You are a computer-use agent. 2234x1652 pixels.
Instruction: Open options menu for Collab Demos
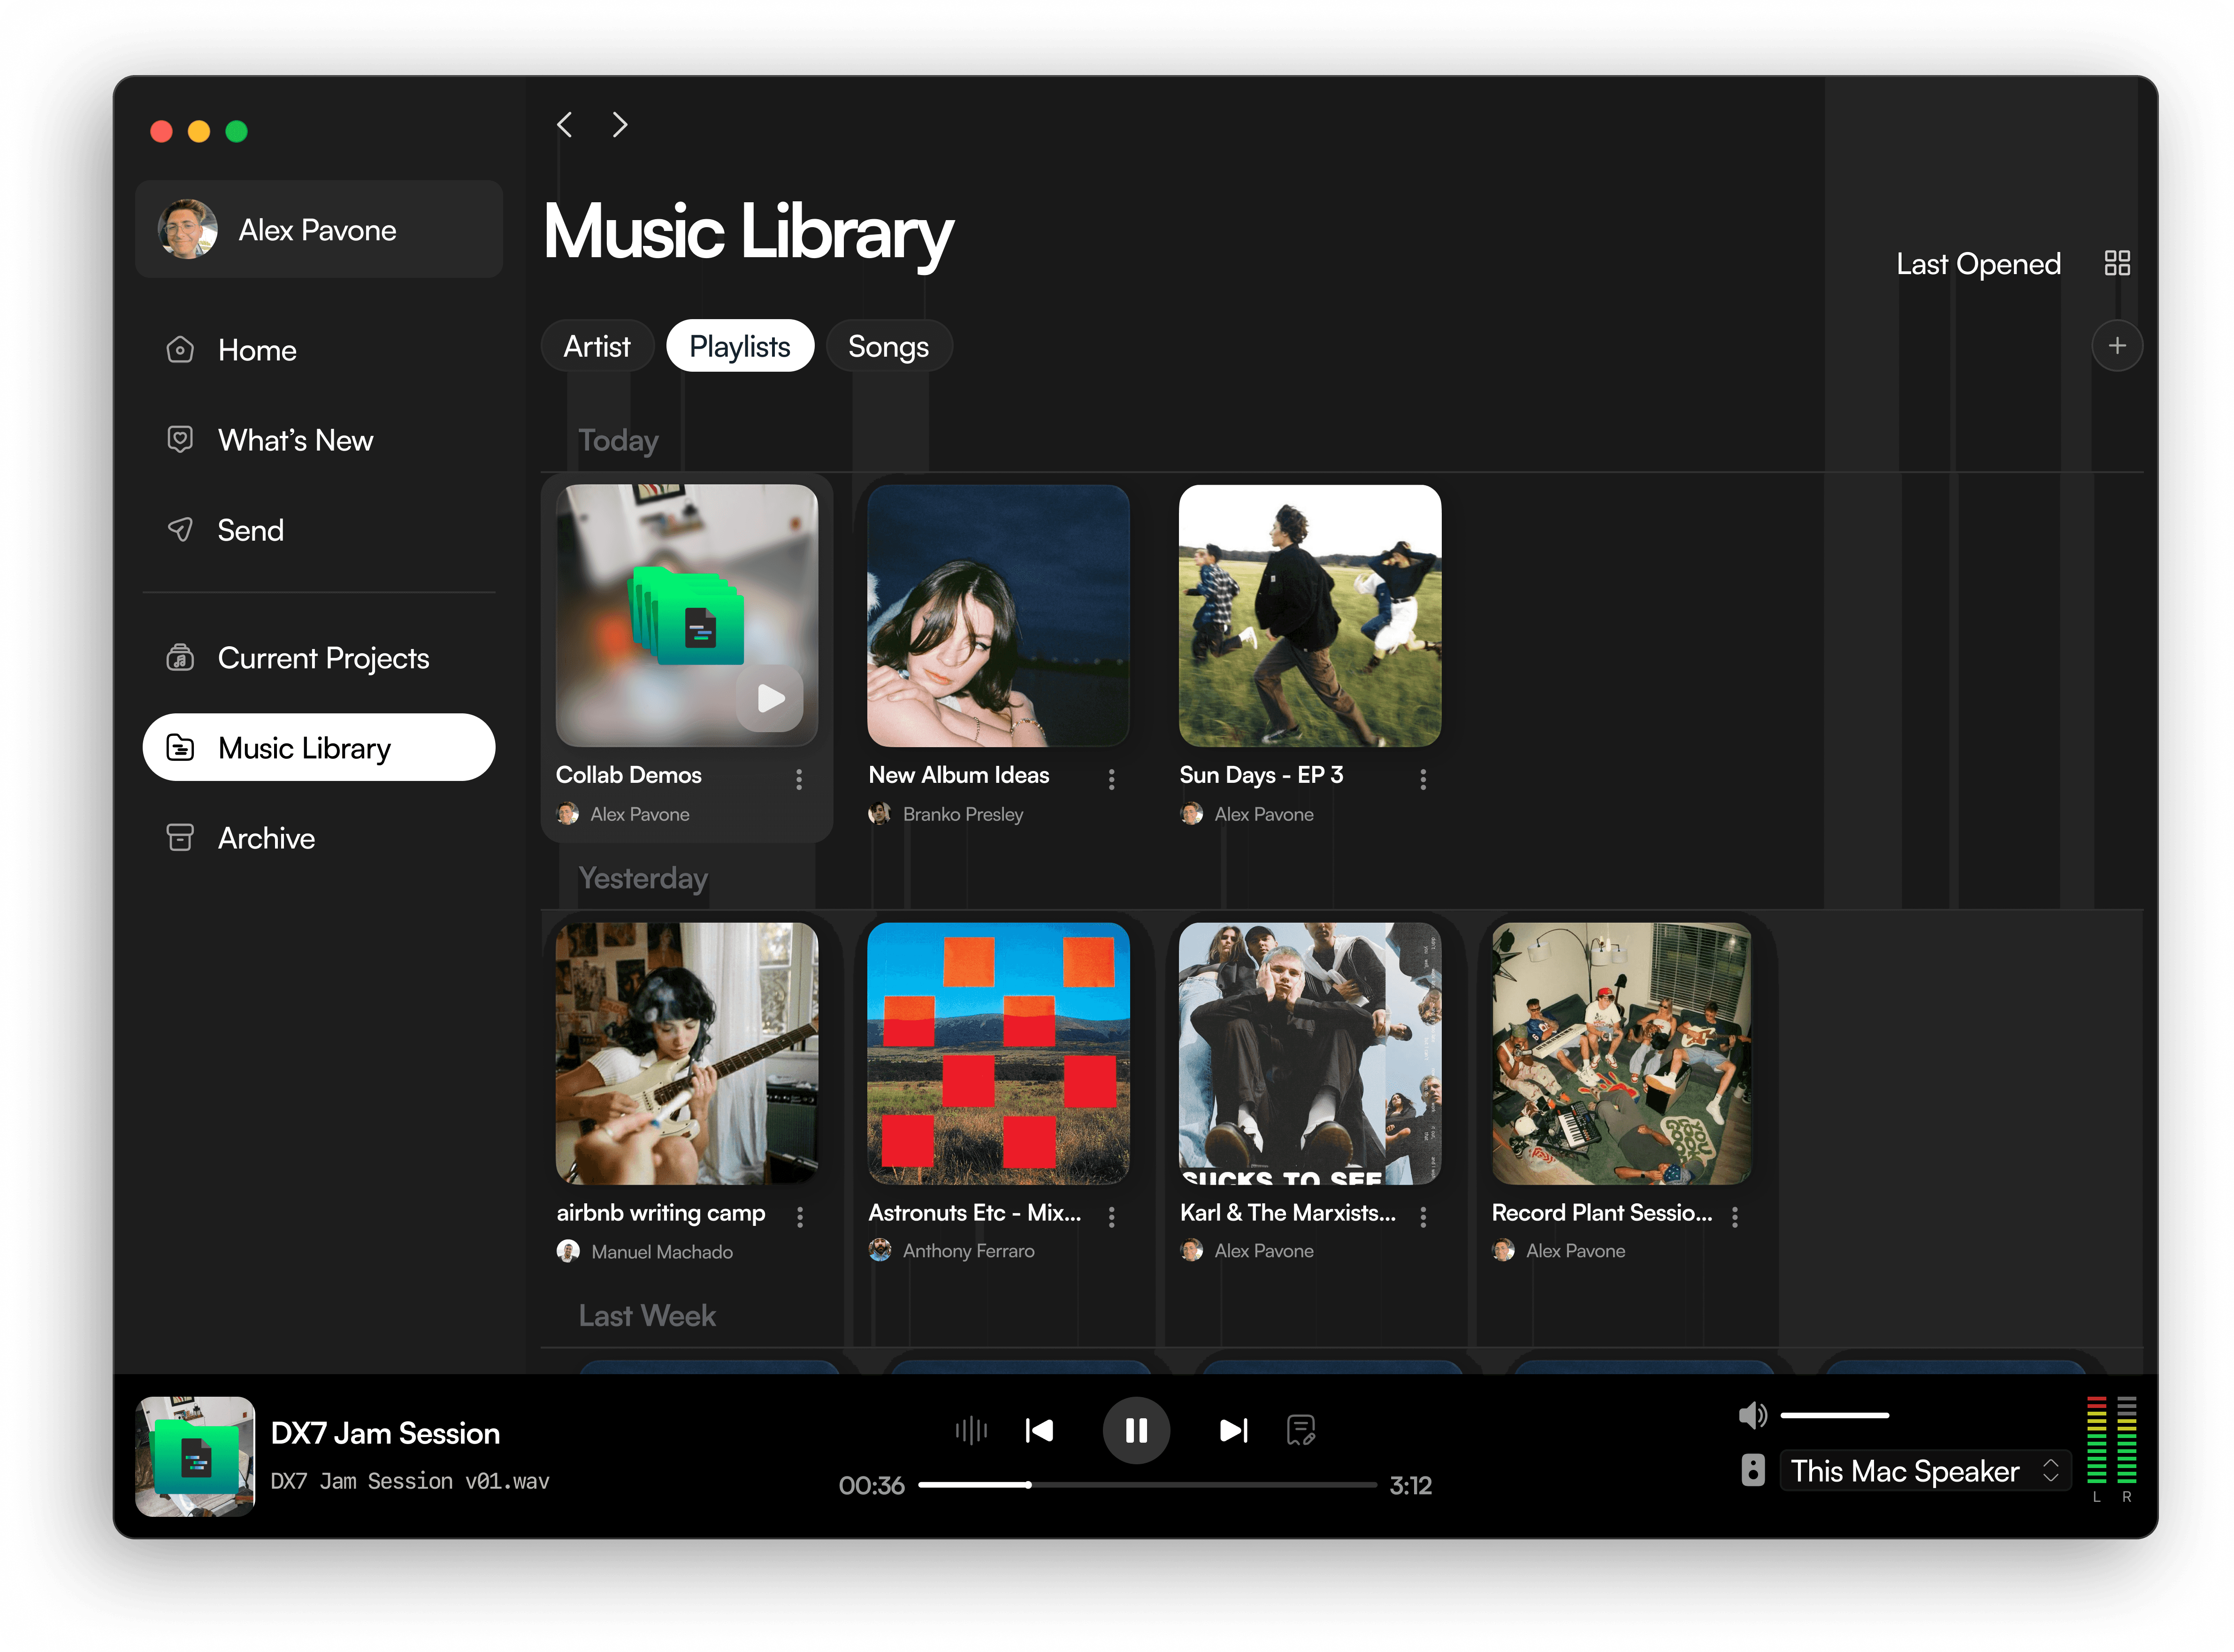coord(799,779)
